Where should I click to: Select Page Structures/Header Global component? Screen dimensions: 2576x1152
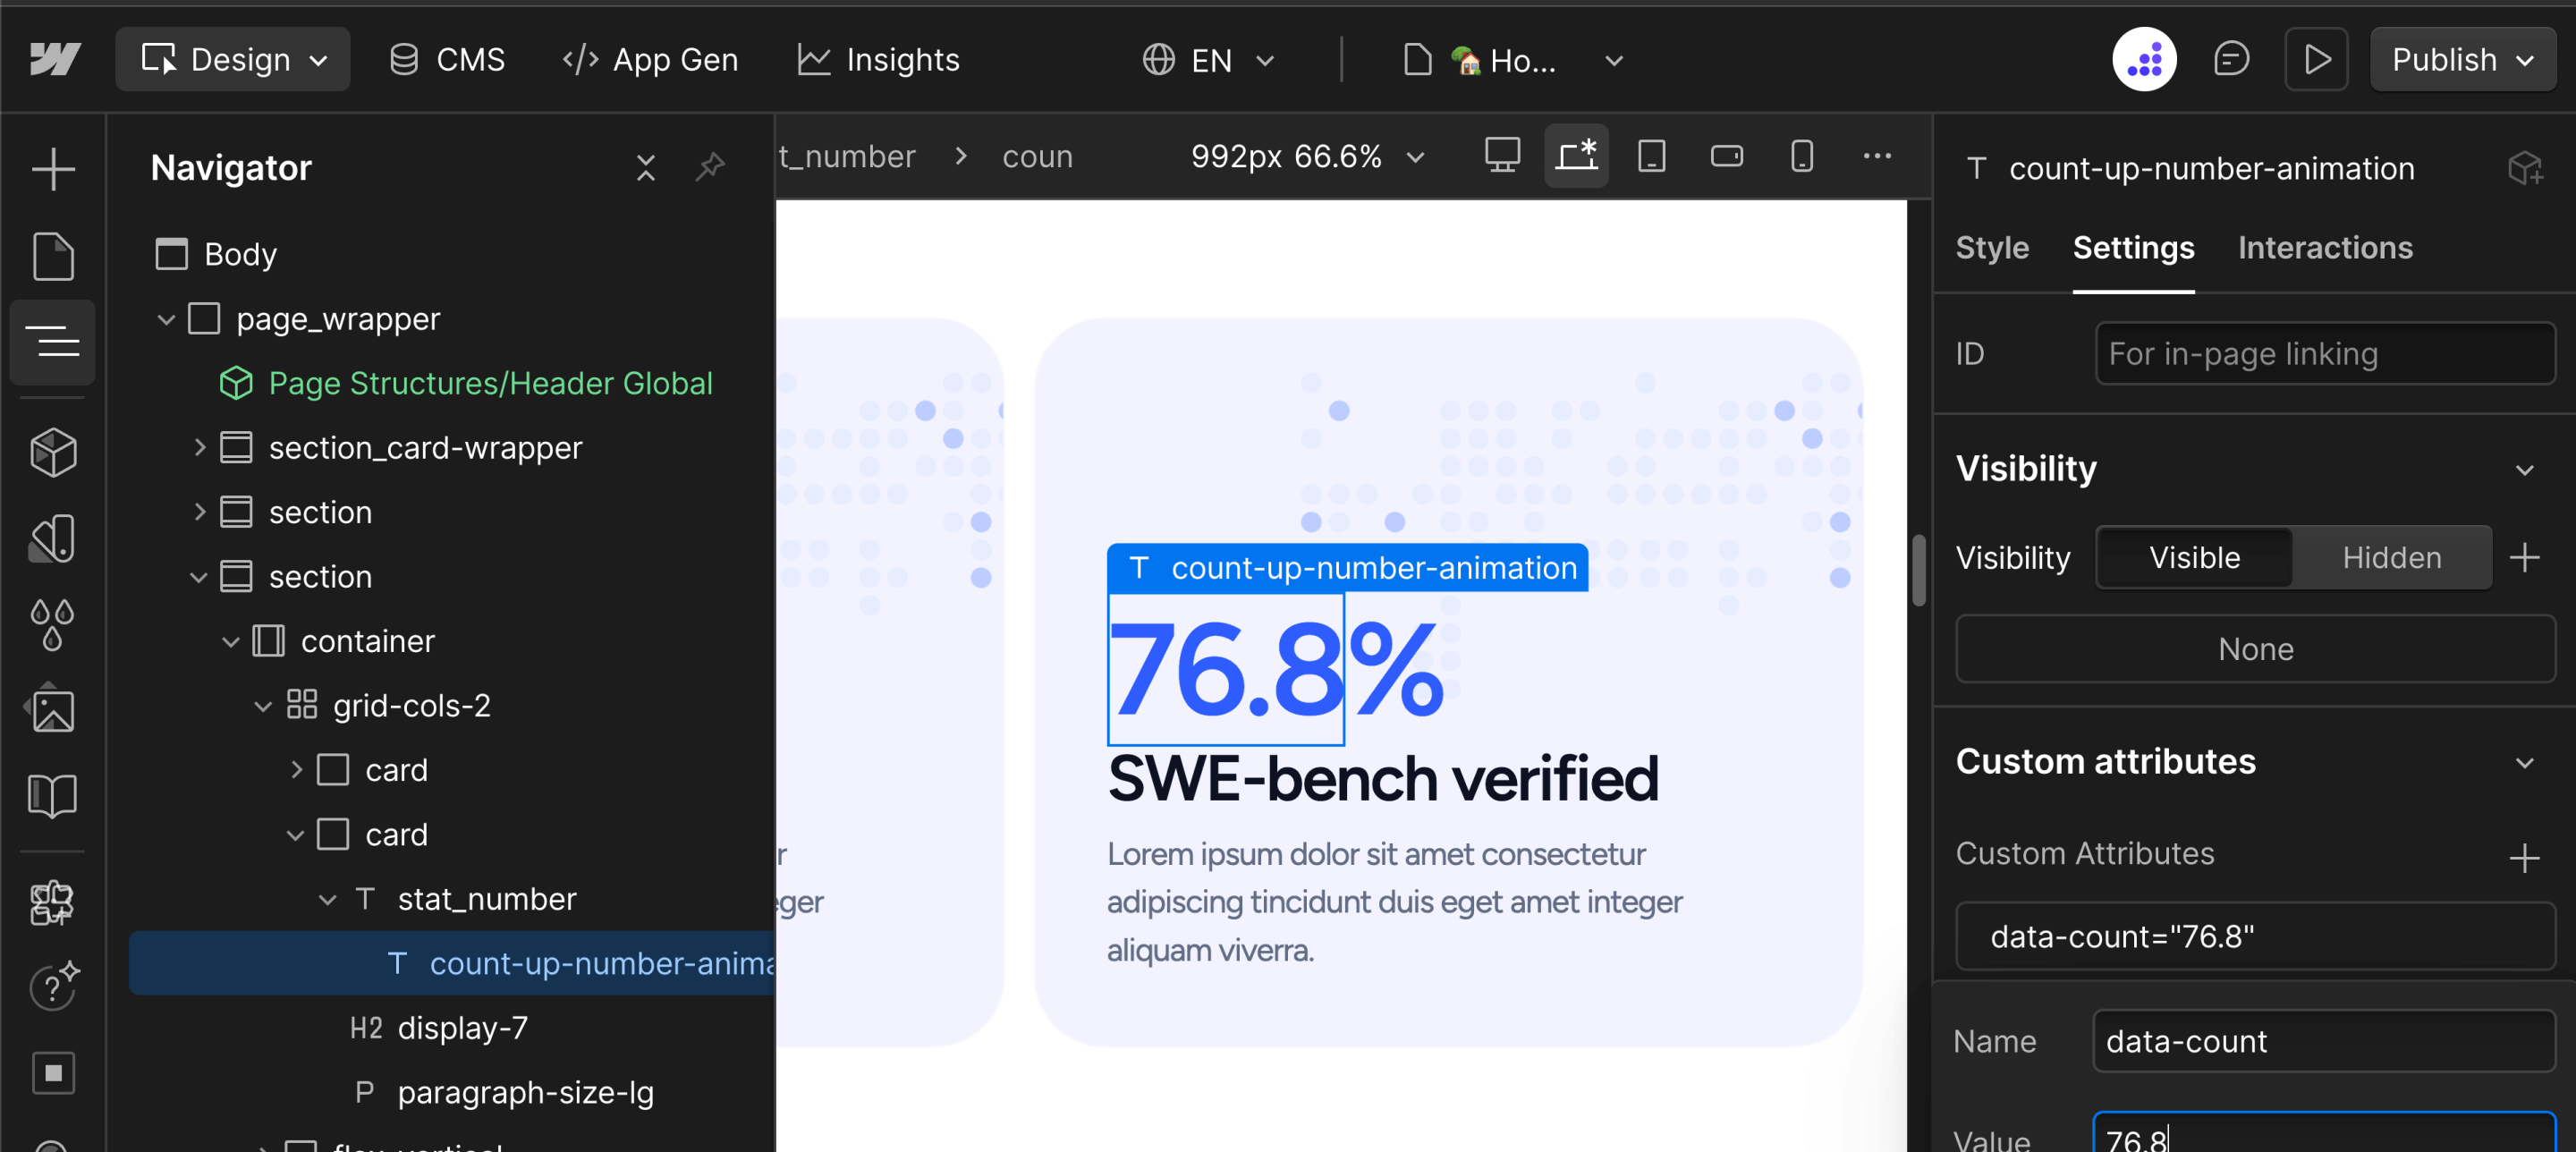tap(490, 383)
